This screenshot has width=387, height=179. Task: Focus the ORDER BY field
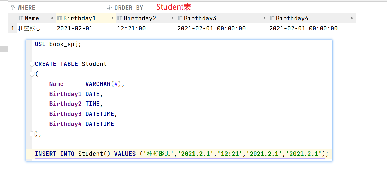pyautogui.click(x=246, y=8)
